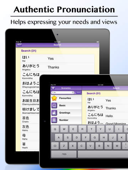
Task: Tap the U key
Action: pos(110,129)
